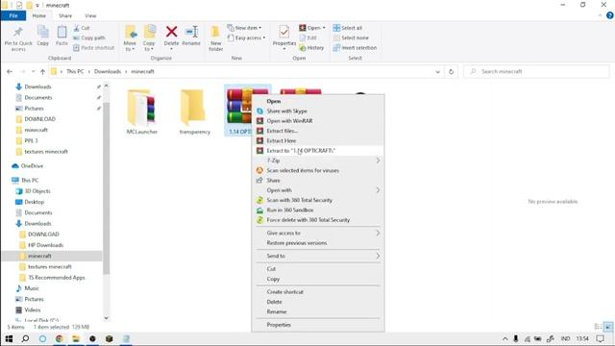Click Cut in the Clipboard group
Viewport: 615px width, 346px height.
[x=82, y=28]
